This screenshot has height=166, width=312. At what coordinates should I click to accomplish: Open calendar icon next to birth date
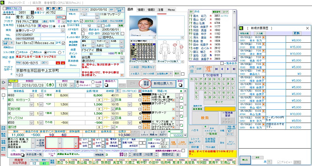pos(39,26)
